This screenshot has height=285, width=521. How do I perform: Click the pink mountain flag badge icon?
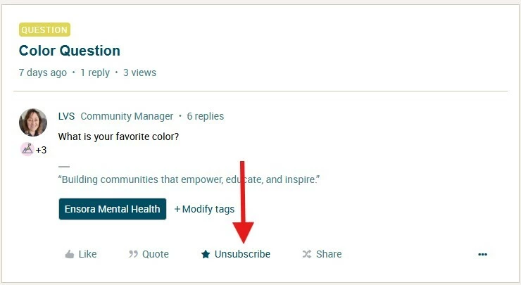click(x=27, y=149)
